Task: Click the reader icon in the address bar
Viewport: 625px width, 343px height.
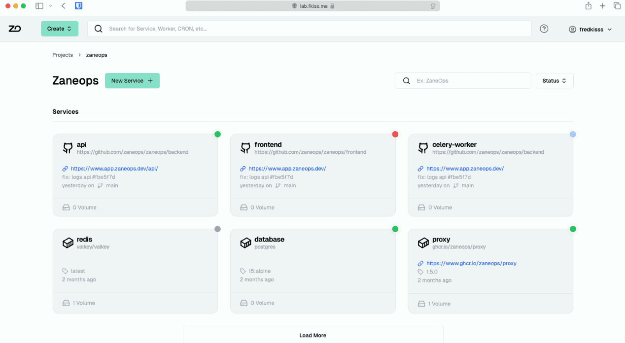Action: tap(433, 6)
